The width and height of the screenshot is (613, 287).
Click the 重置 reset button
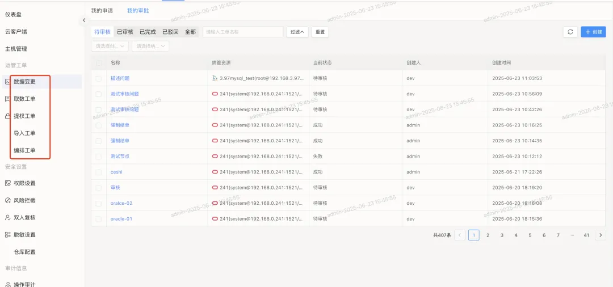point(320,32)
